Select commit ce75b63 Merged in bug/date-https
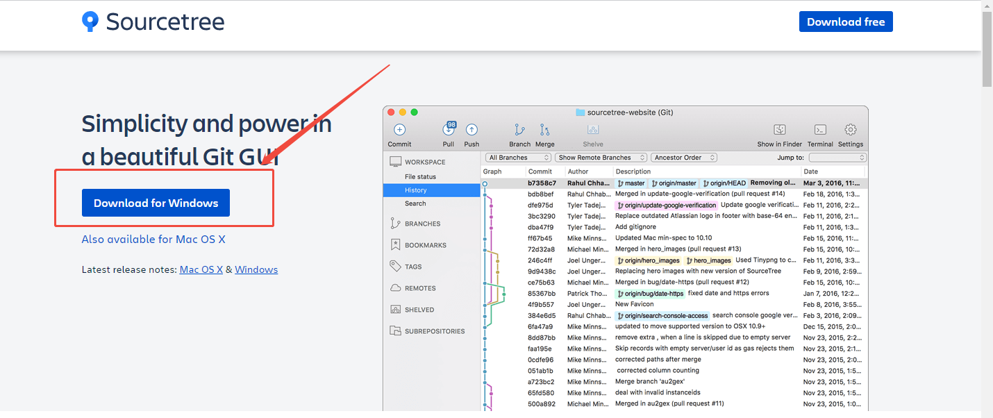This screenshot has height=418, width=993. pyautogui.click(x=674, y=283)
